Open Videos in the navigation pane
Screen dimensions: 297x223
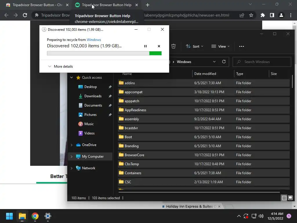[89, 133]
